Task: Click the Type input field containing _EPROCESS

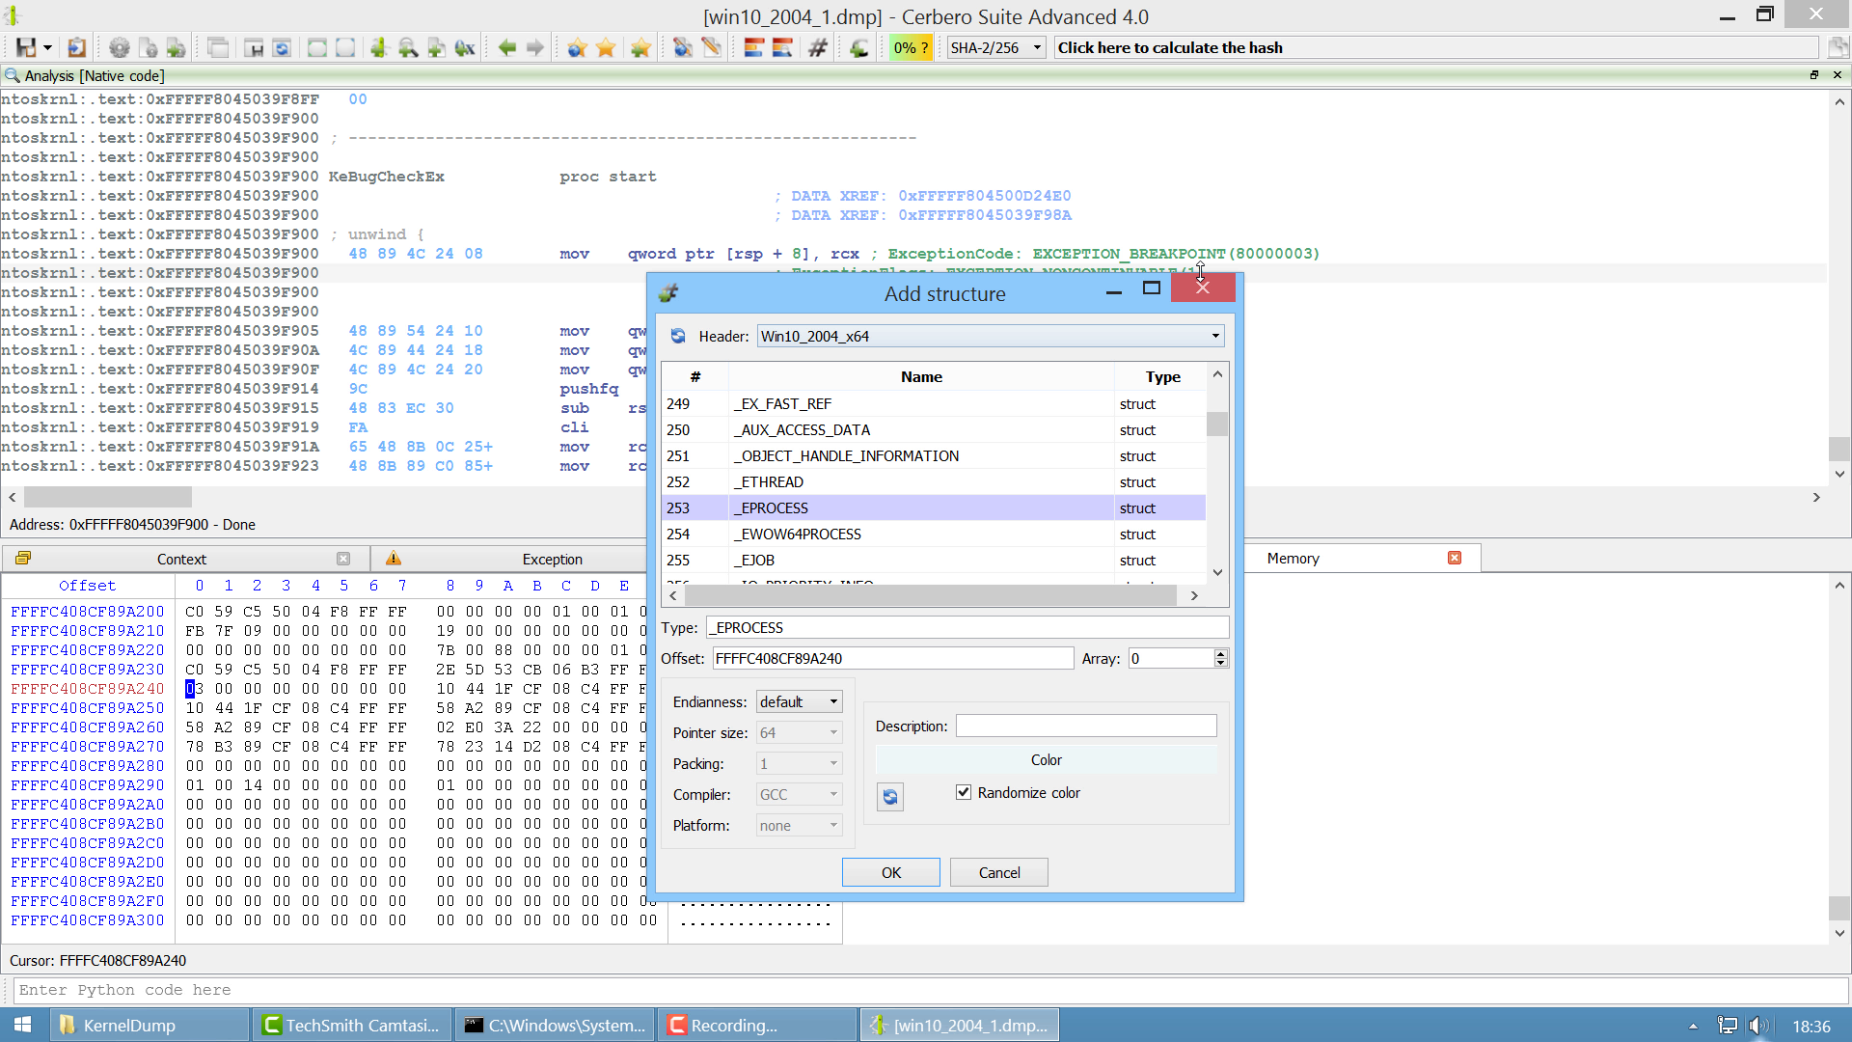Action: click(967, 627)
